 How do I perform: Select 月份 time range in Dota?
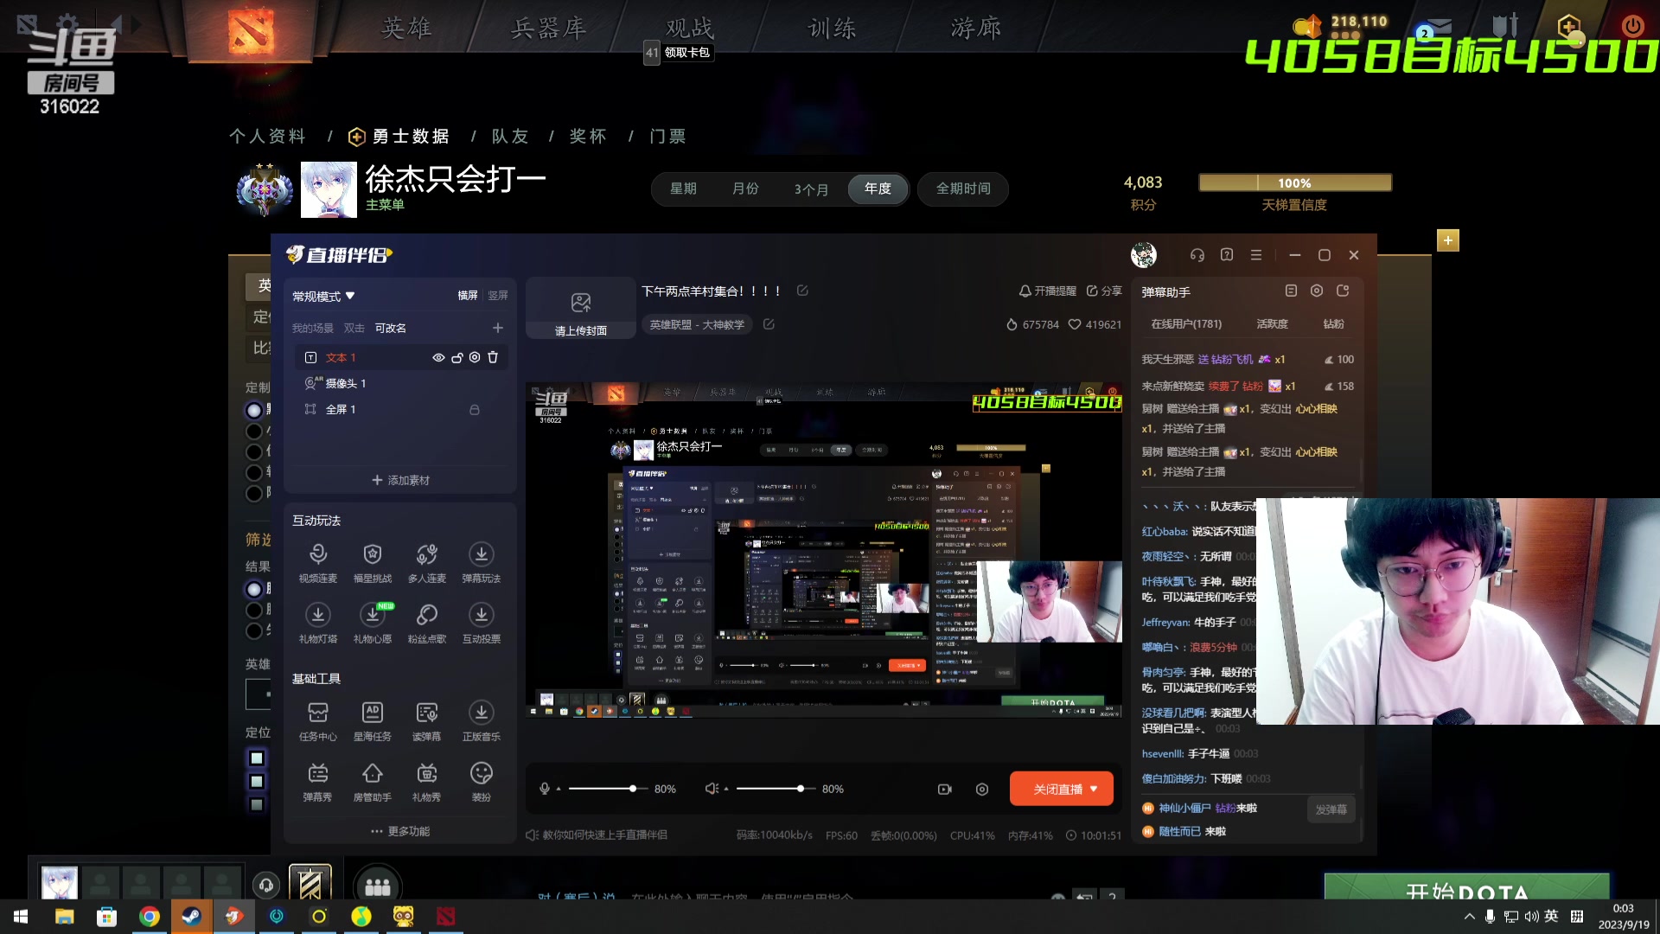[x=745, y=189]
